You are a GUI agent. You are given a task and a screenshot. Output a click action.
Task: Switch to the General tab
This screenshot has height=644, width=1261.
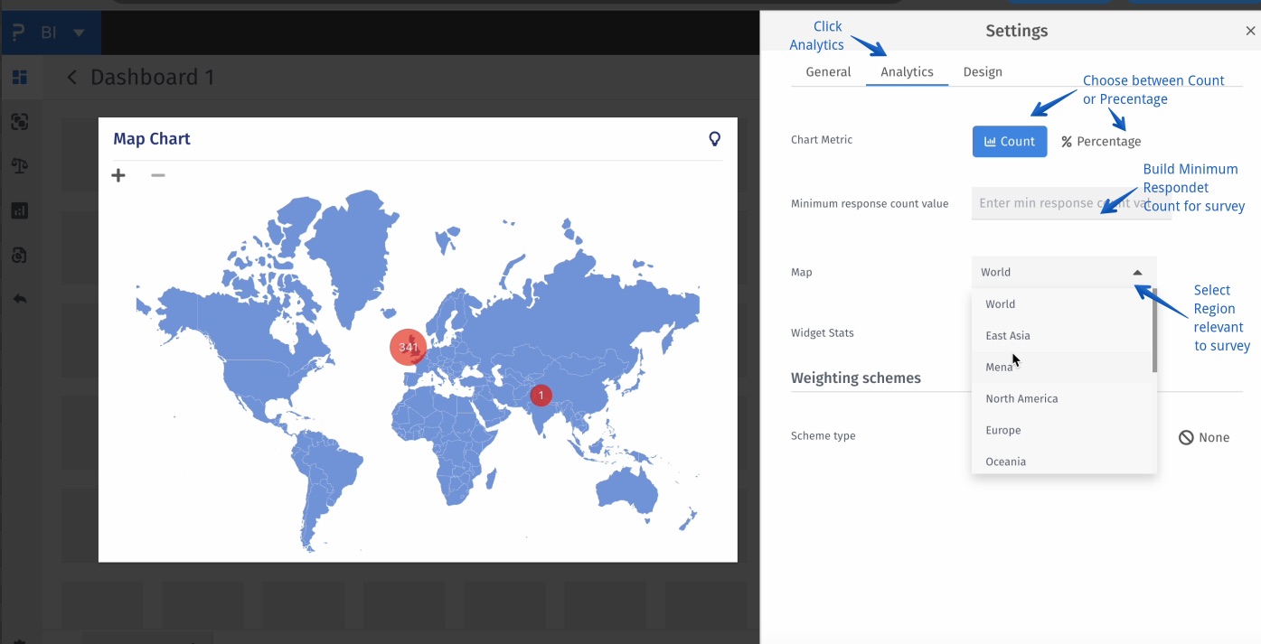[x=828, y=72]
